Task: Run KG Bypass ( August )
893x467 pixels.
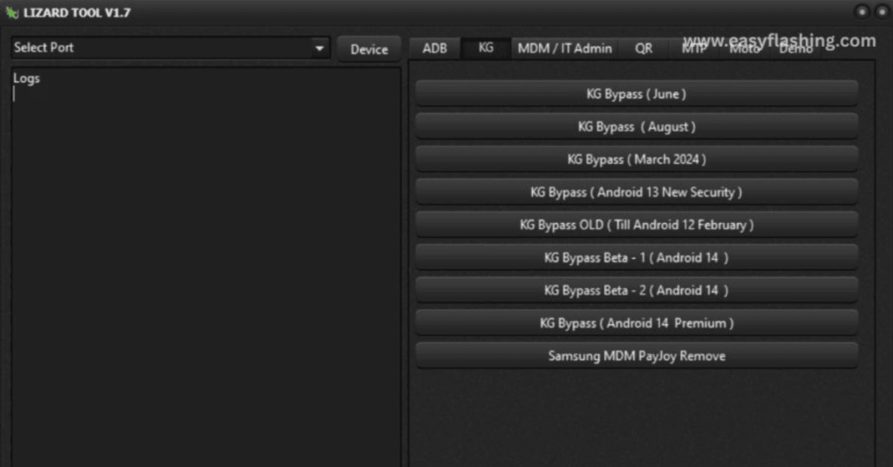Action: (x=636, y=126)
